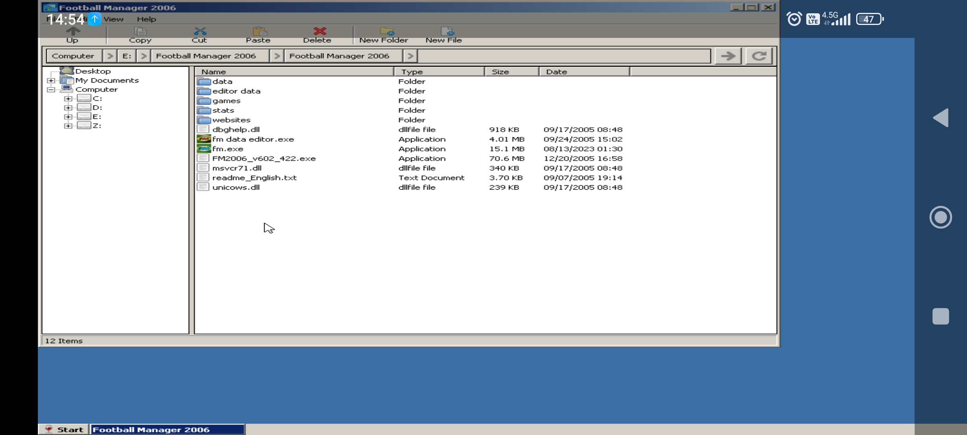This screenshot has height=435, width=967.
Task: Click the Text Document type cell
Action: click(x=432, y=178)
